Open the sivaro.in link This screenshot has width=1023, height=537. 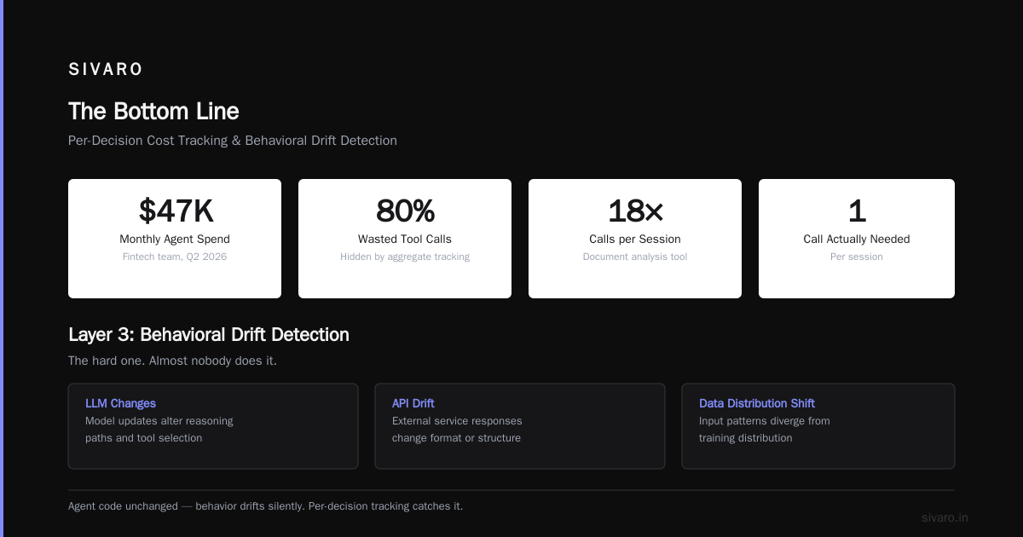click(x=945, y=517)
